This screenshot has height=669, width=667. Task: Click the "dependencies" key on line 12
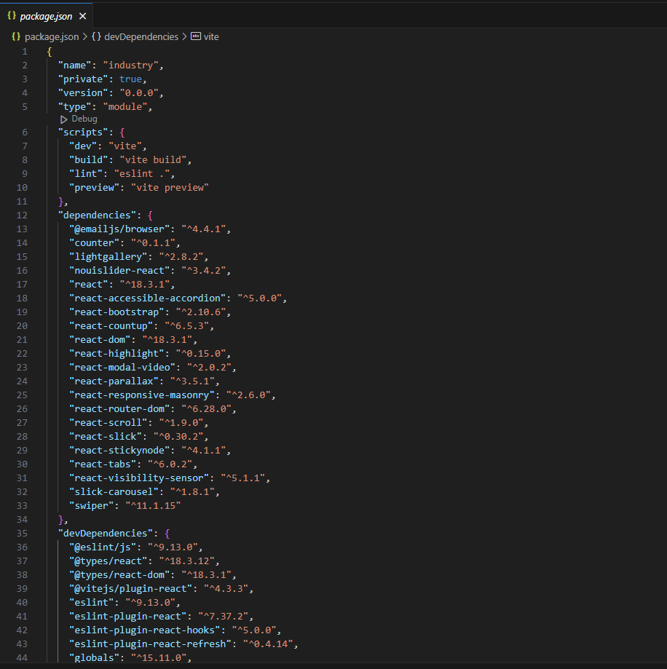(x=97, y=215)
